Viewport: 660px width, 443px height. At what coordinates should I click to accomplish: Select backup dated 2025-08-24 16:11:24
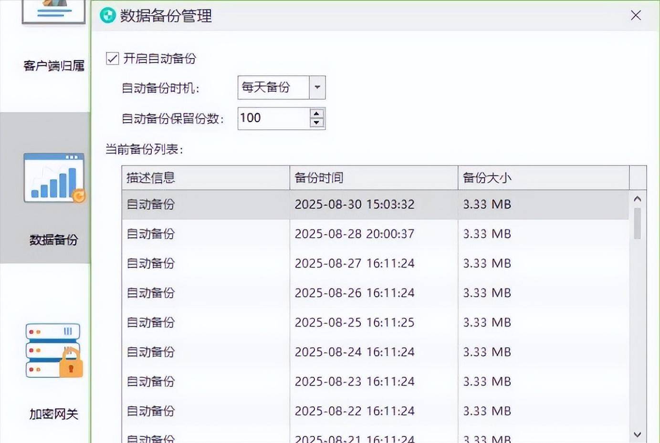375,352
